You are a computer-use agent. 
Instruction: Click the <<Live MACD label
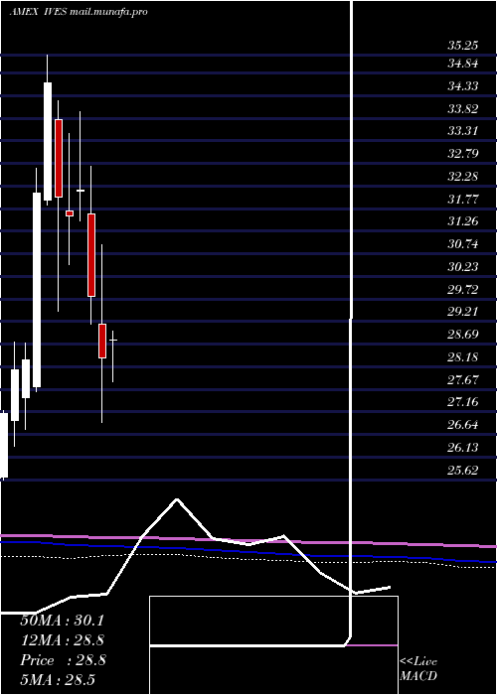(418, 669)
